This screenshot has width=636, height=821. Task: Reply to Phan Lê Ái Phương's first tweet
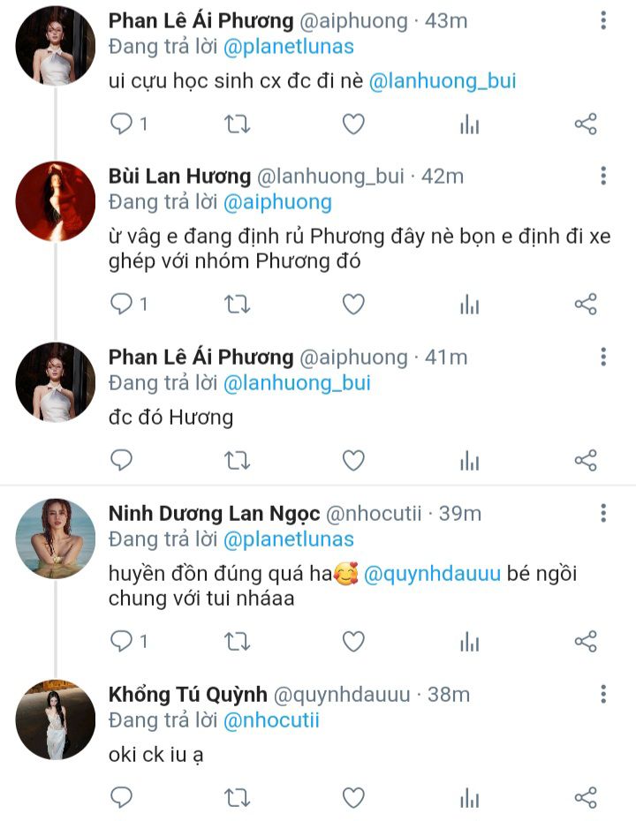point(122,124)
